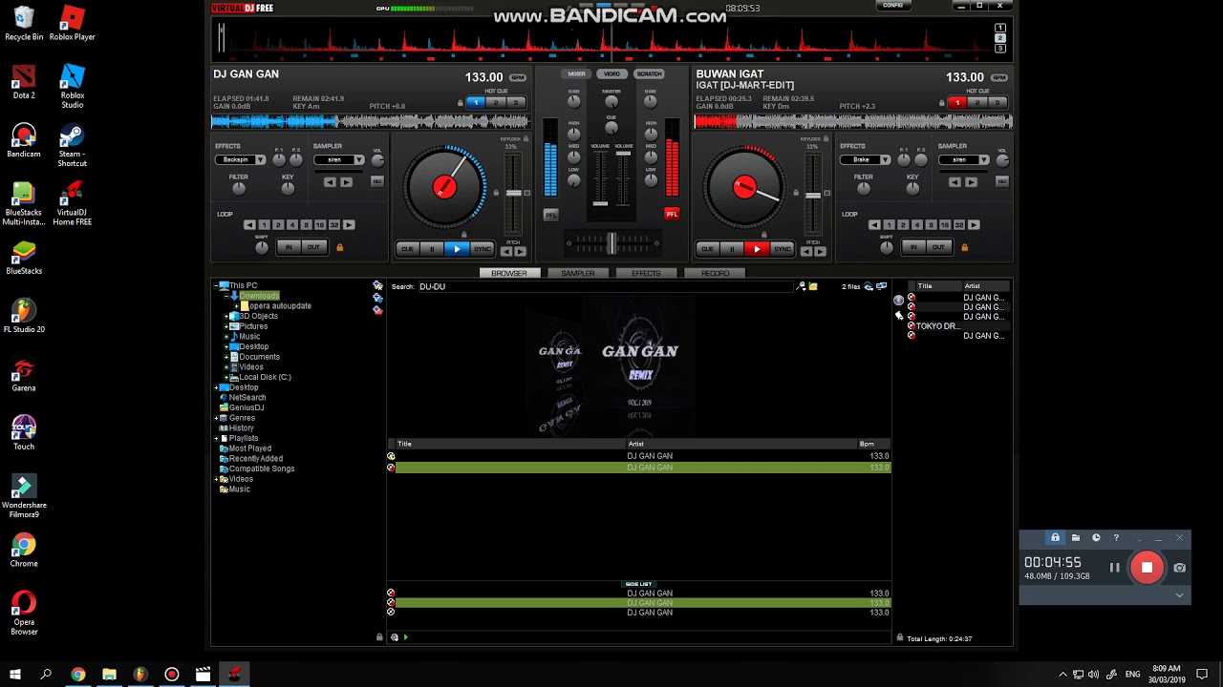Click left deck sampler play arrow
The width and height of the screenshot is (1223, 687).
347,182
